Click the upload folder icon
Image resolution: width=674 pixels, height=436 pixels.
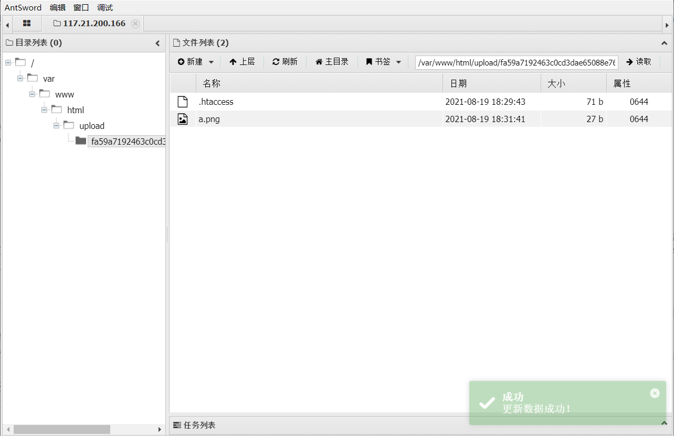(69, 125)
